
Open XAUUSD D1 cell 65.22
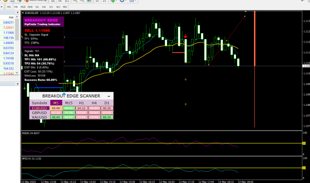click(107, 117)
